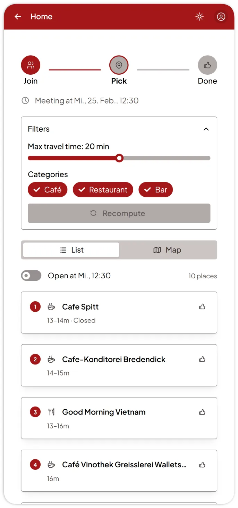Disable the Café category filter

coord(48,190)
